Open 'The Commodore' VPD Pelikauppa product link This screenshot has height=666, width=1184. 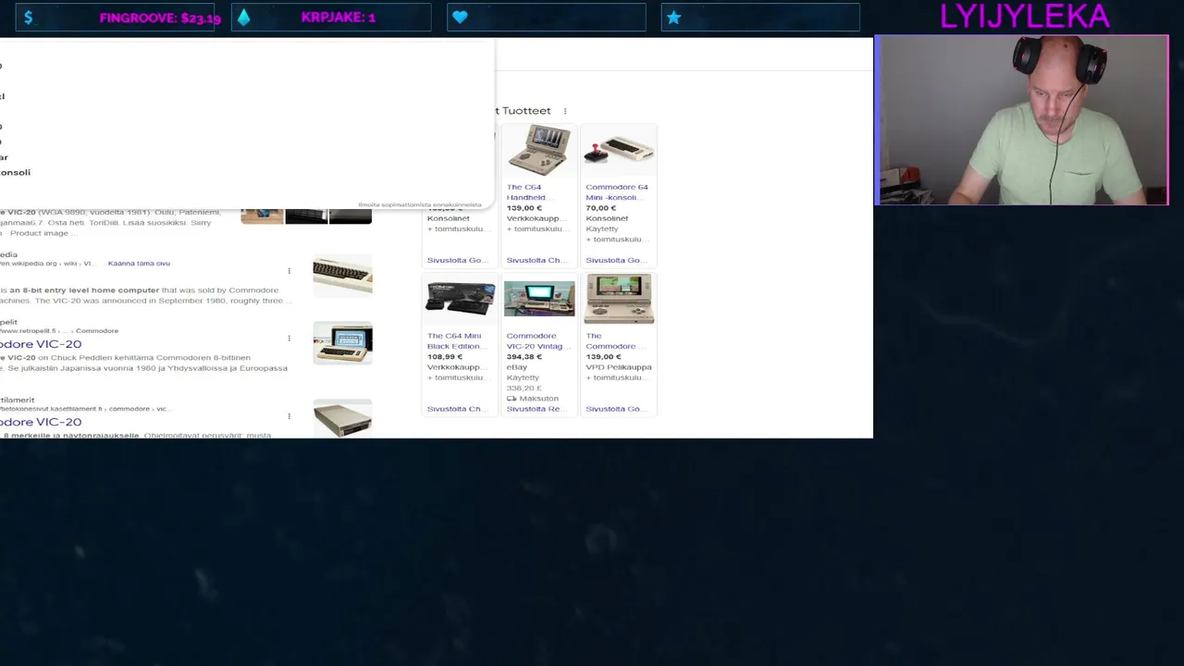click(x=610, y=340)
